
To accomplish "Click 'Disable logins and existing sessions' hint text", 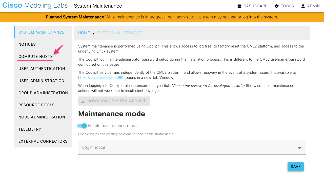I will (126, 134).
